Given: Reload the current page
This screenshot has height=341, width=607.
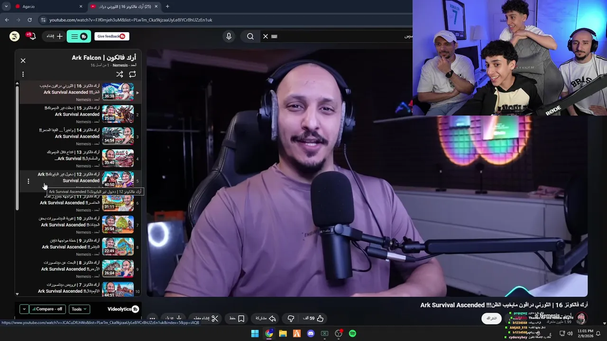Looking at the screenshot, I should [x=29, y=20].
